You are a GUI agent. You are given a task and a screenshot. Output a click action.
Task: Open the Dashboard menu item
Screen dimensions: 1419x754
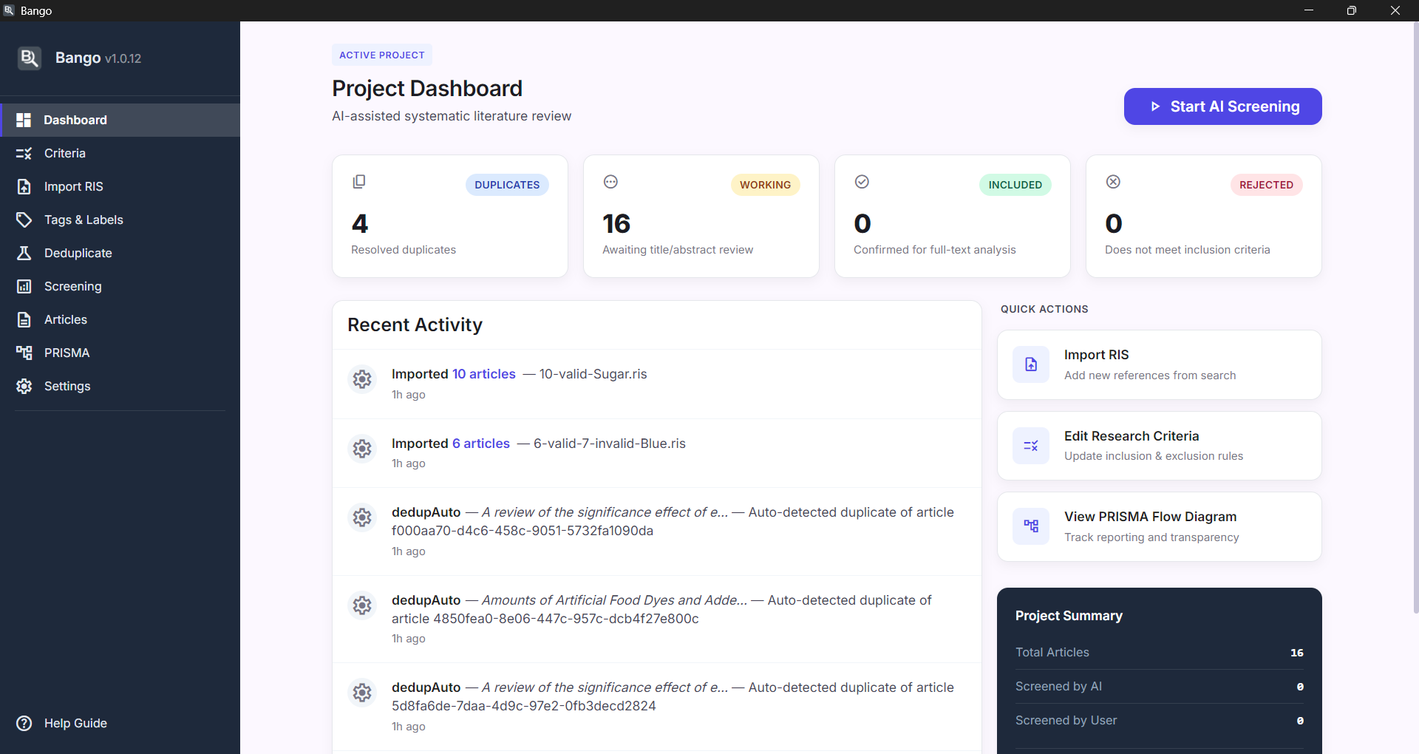pyautogui.click(x=120, y=120)
